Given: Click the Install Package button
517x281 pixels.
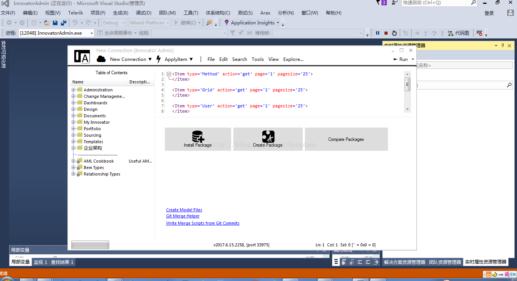Looking at the screenshot, I should pyautogui.click(x=198, y=139).
